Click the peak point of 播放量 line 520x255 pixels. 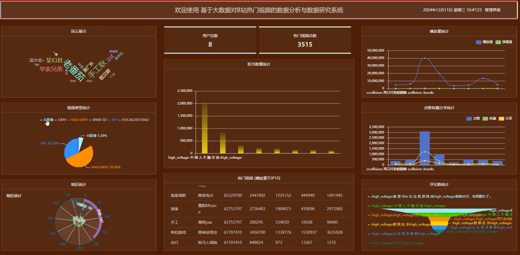point(425,58)
